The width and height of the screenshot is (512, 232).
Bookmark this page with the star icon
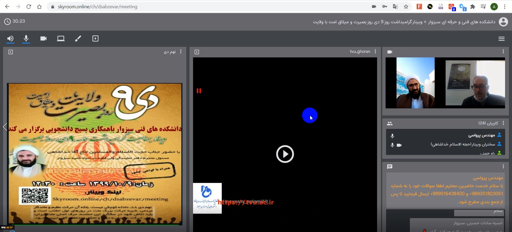[x=406, y=7]
